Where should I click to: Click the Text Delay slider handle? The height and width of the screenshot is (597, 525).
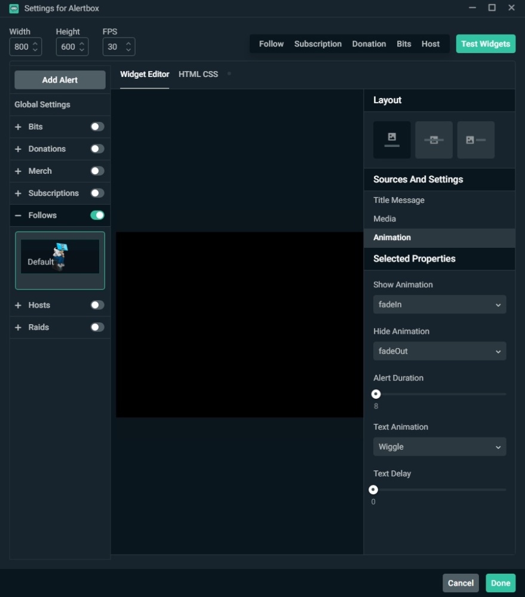pyautogui.click(x=373, y=490)
